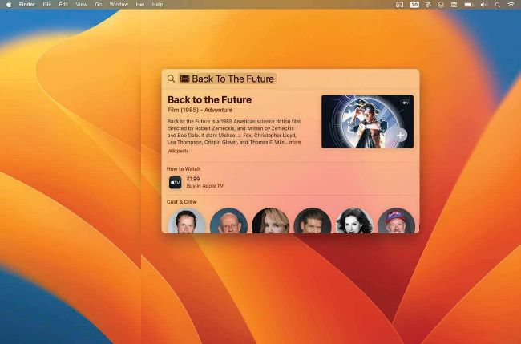Select the fourth cast member portrait
Image resolution: width=521 pixels, height=344 pixels.
[x=313, y=221]
